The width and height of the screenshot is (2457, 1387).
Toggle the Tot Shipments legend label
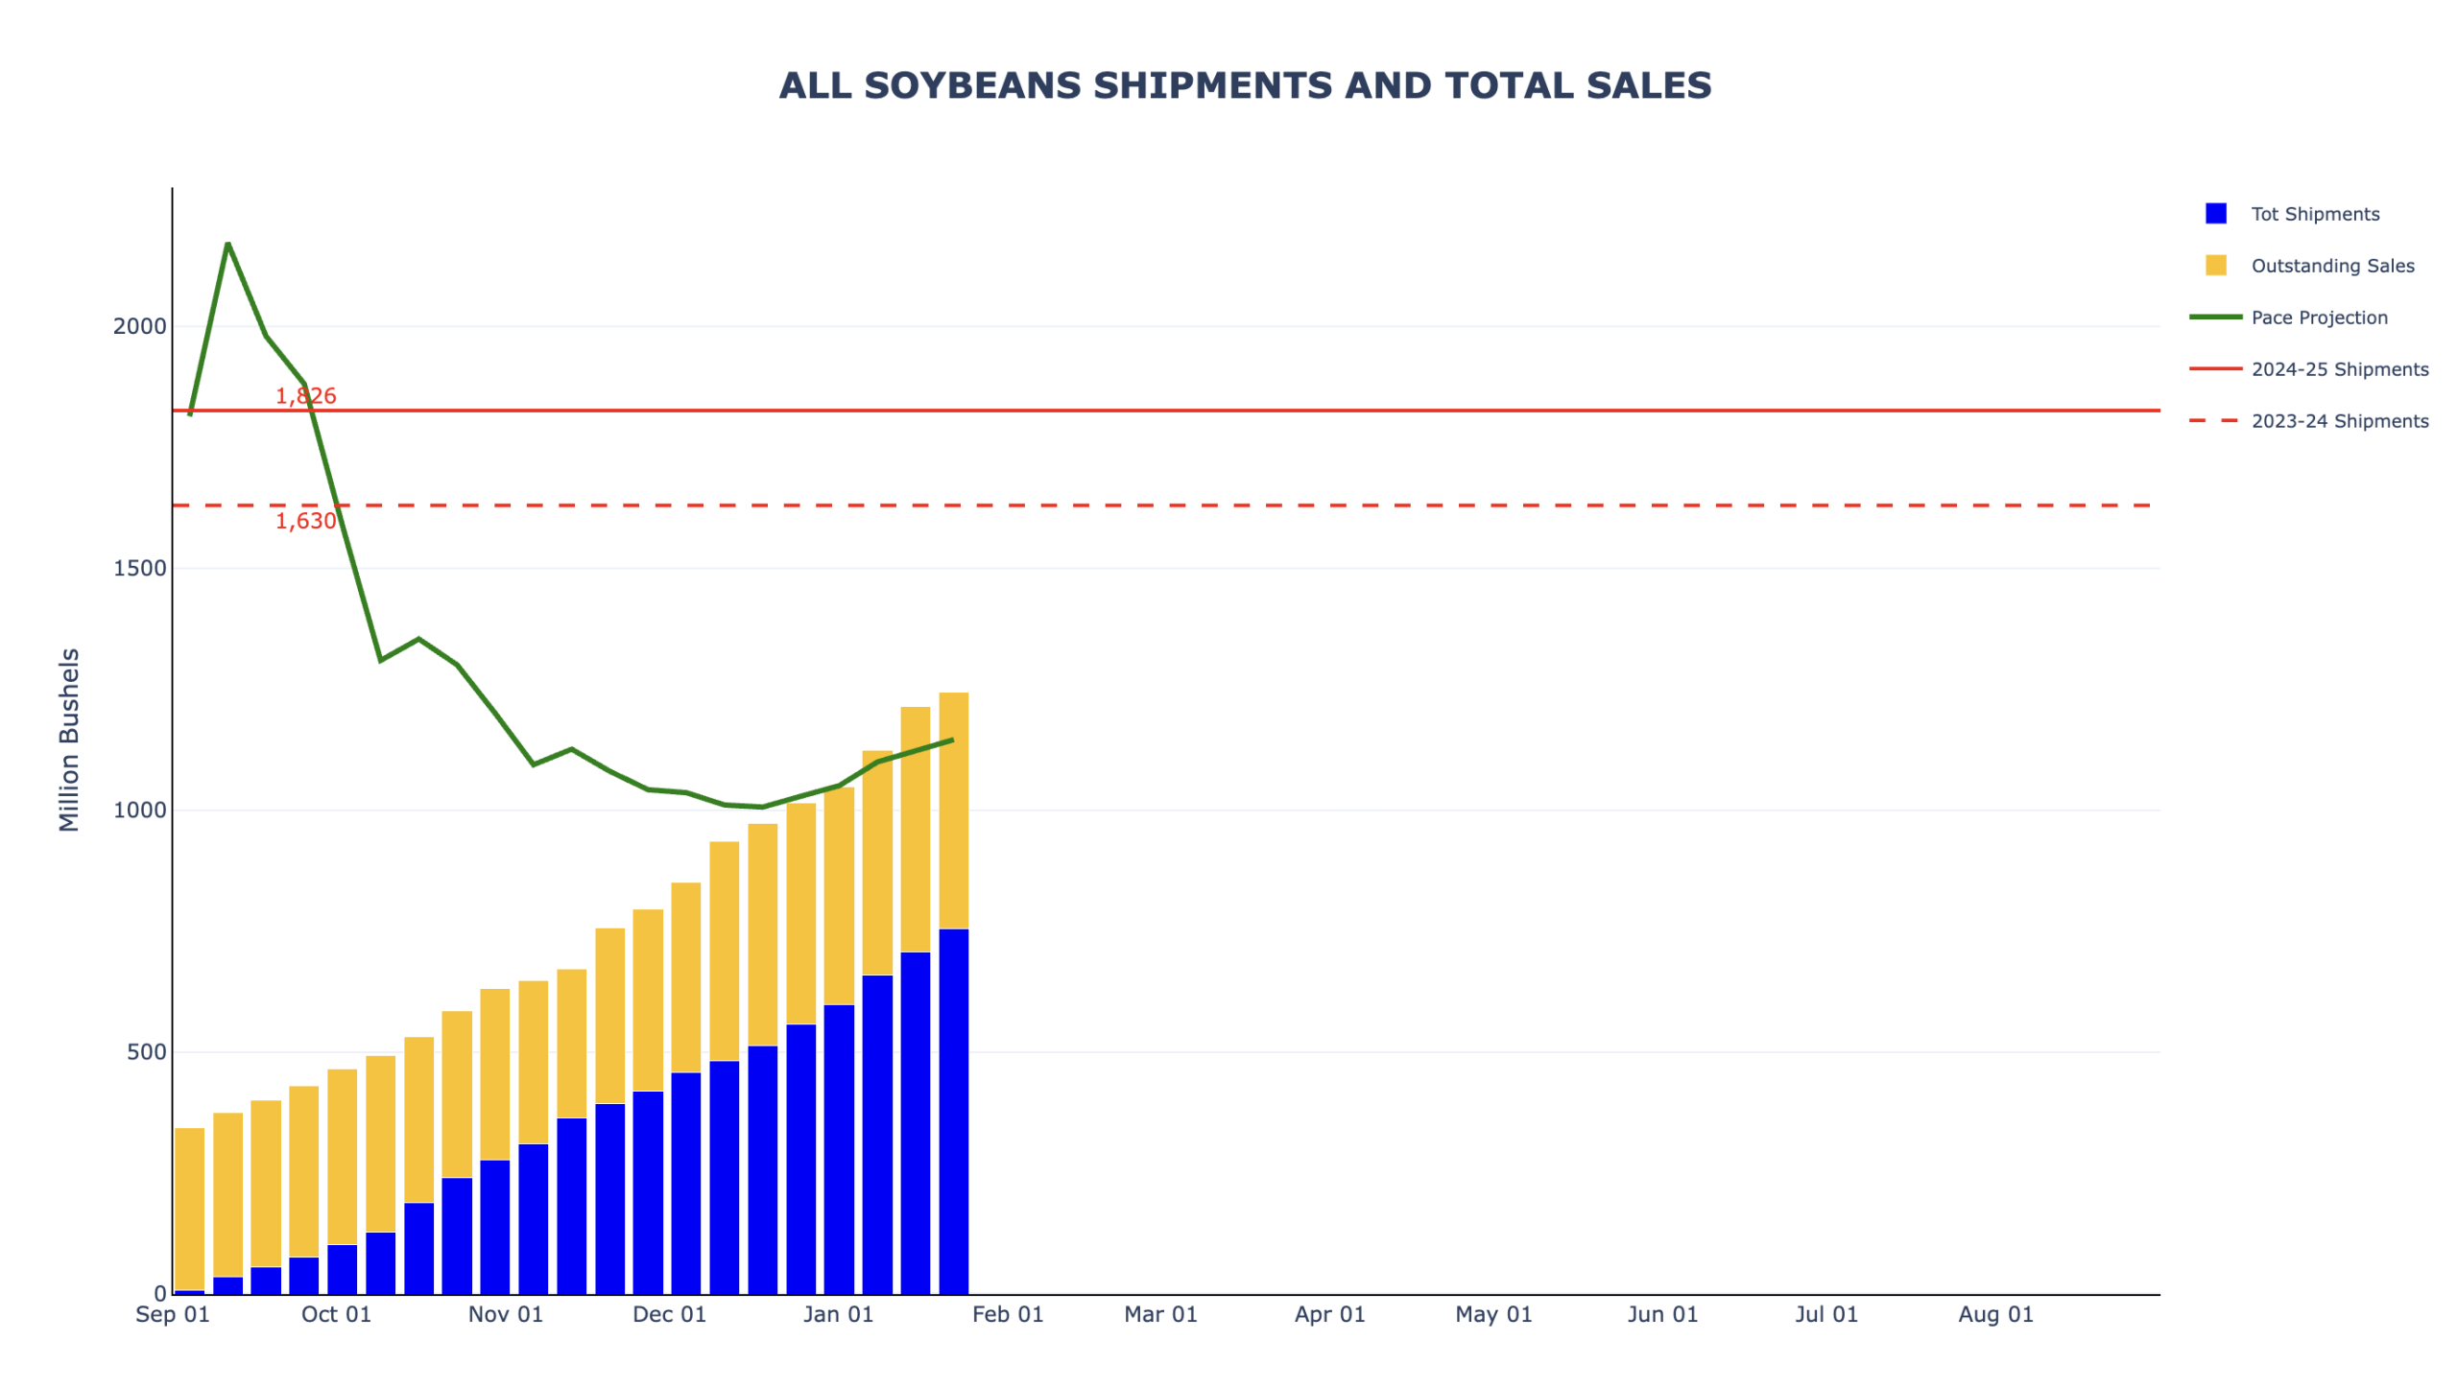point(2314,214)
